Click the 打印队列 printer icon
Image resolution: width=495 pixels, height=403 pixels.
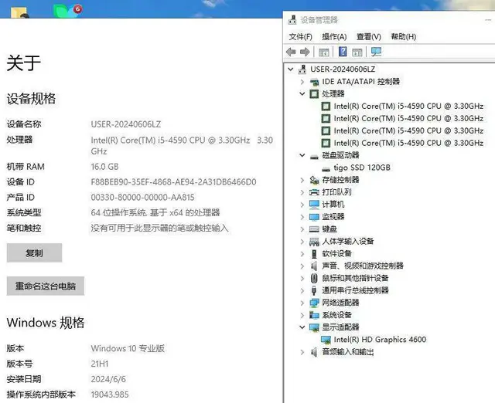pos(314,192)
